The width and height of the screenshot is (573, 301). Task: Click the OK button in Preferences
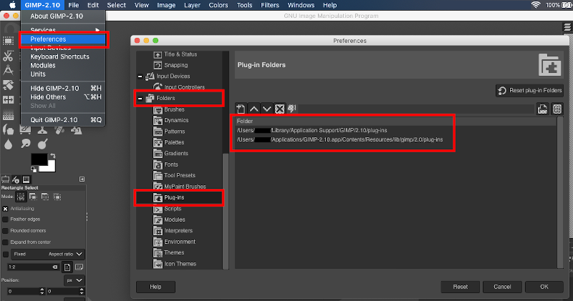(544, 287)
